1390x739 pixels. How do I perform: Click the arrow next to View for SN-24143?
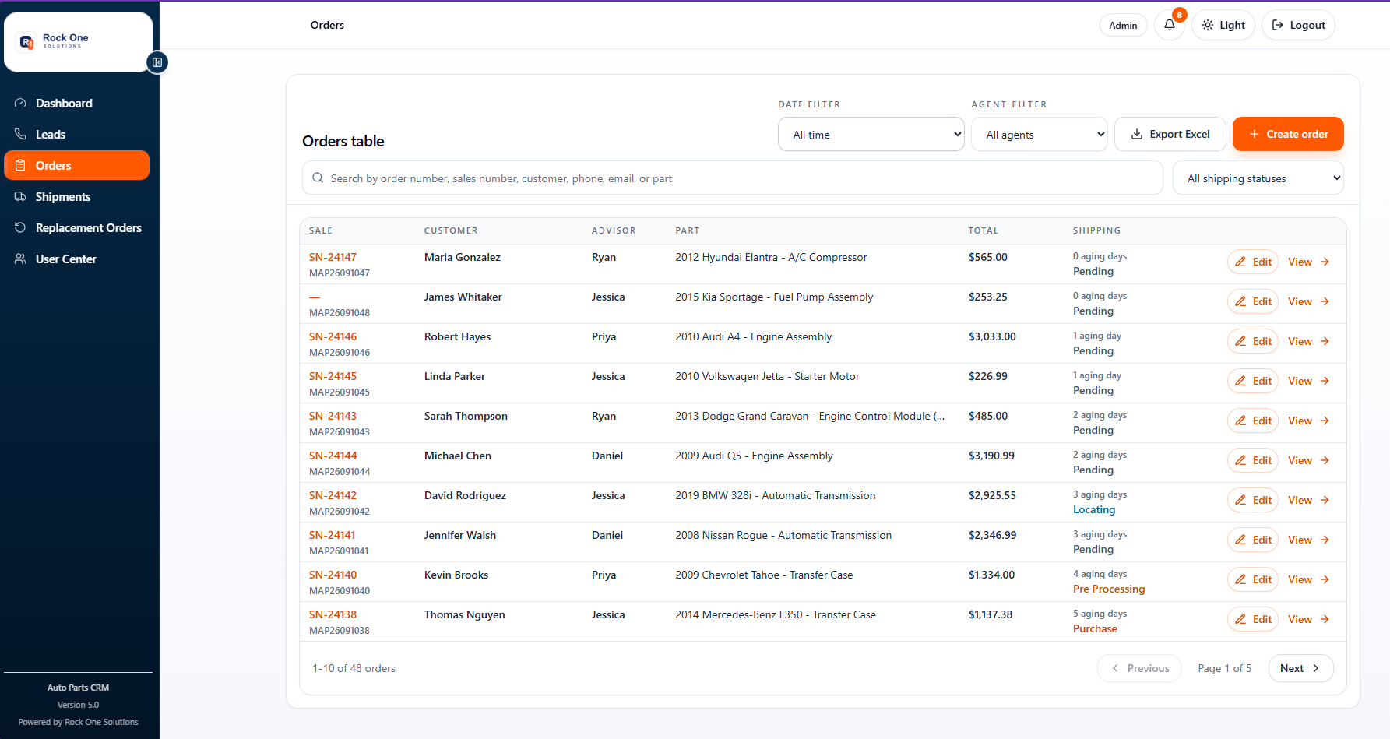(1325, 421)
